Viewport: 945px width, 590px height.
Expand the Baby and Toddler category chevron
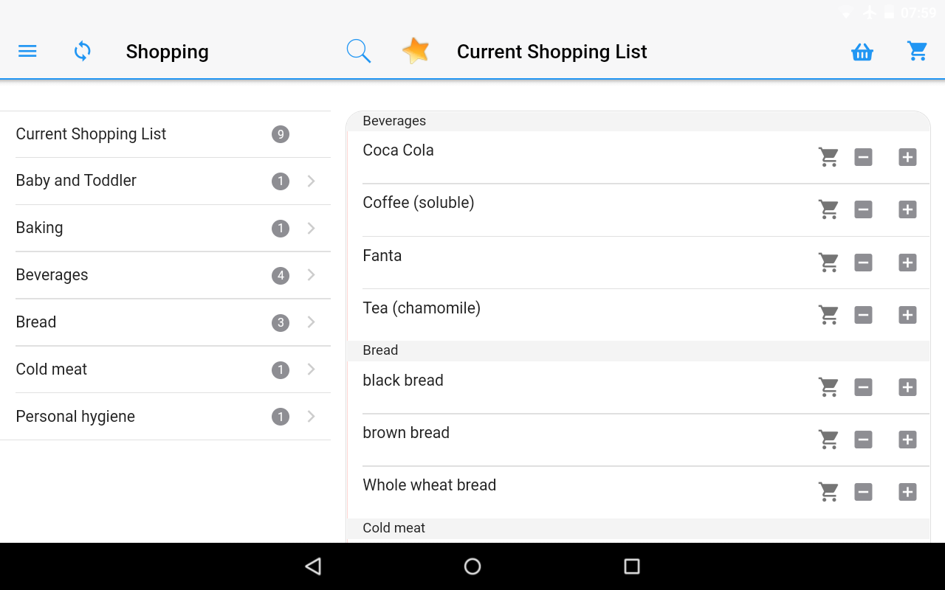click(x=312, y=181)
